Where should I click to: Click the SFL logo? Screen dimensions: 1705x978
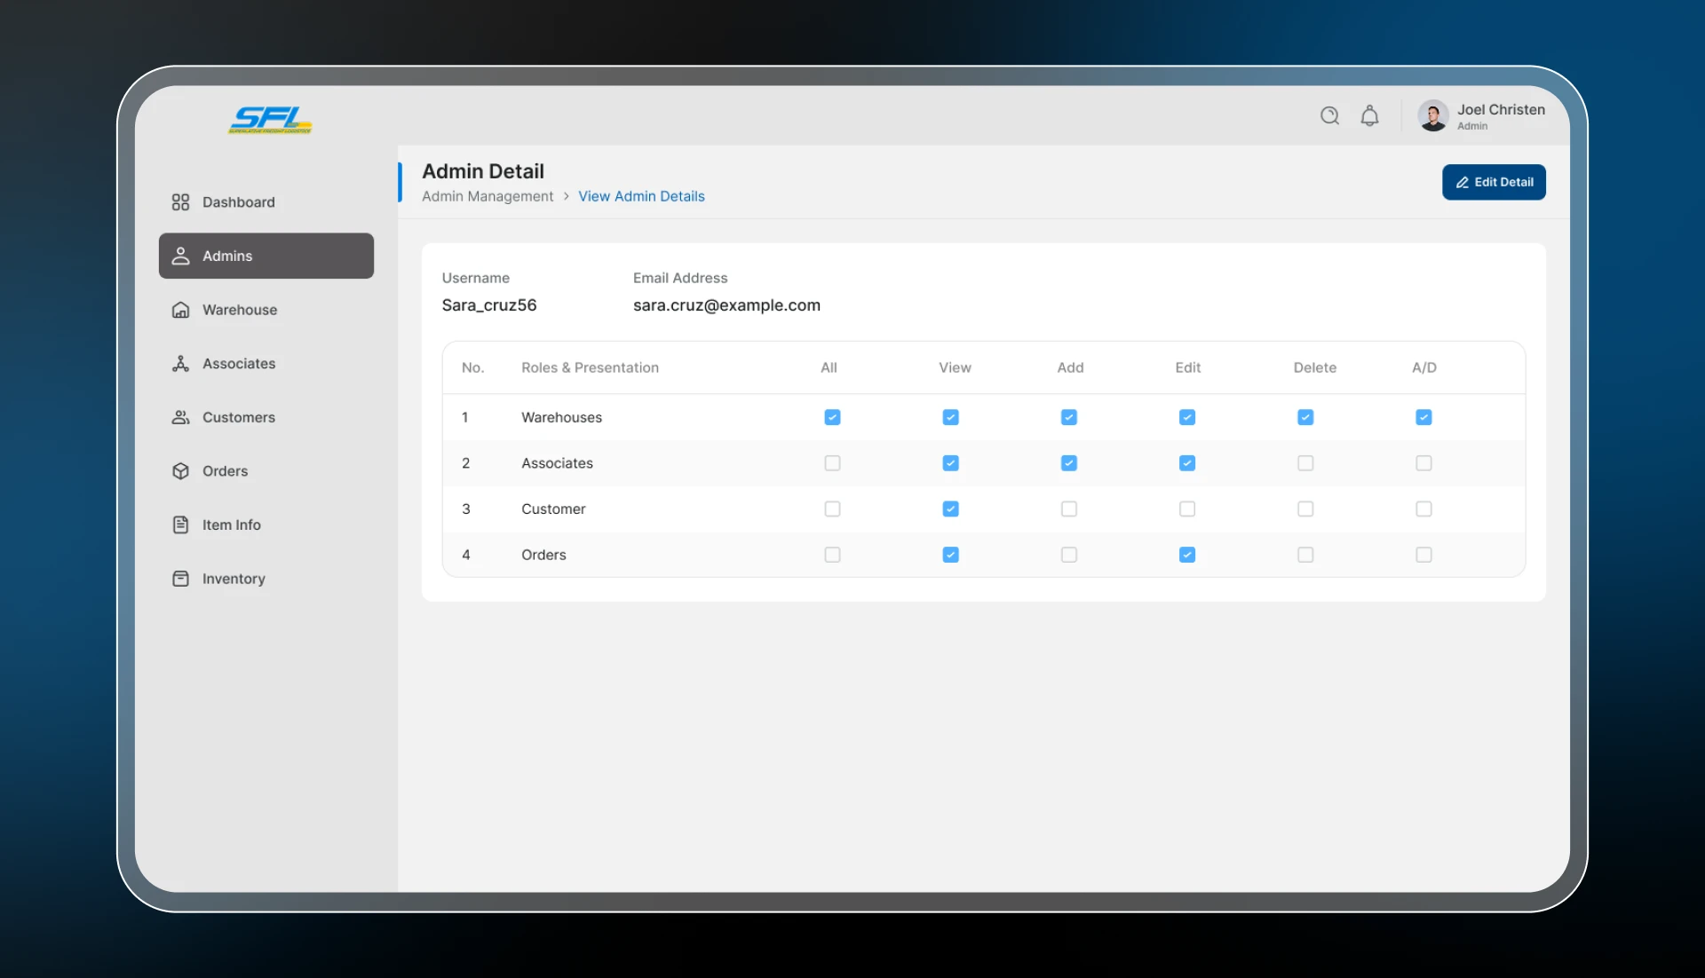point(270,119)
